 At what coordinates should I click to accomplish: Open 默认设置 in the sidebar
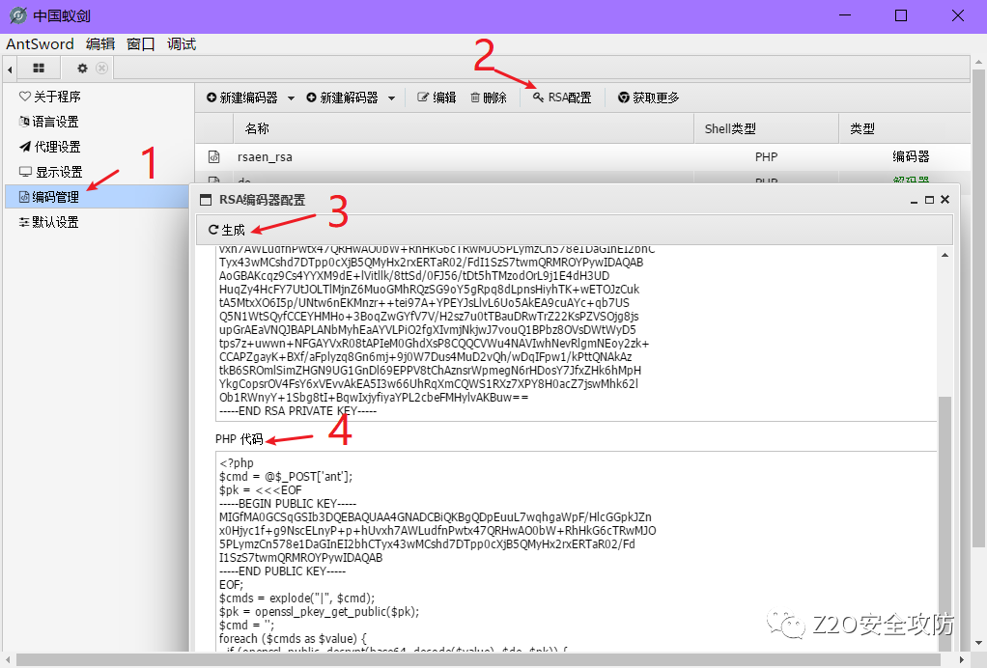click(x=49, y=222)
